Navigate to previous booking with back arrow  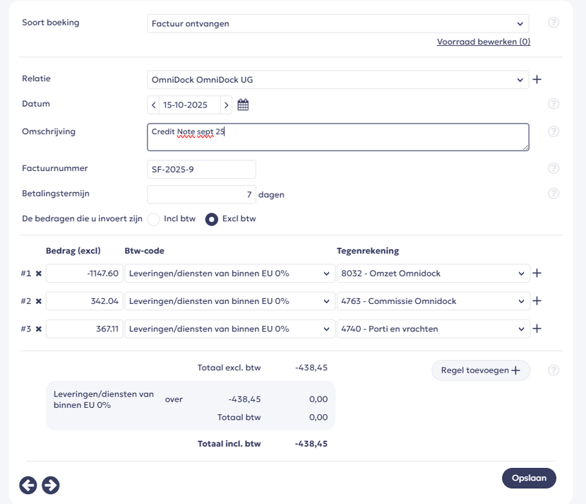tap(28, 485)
